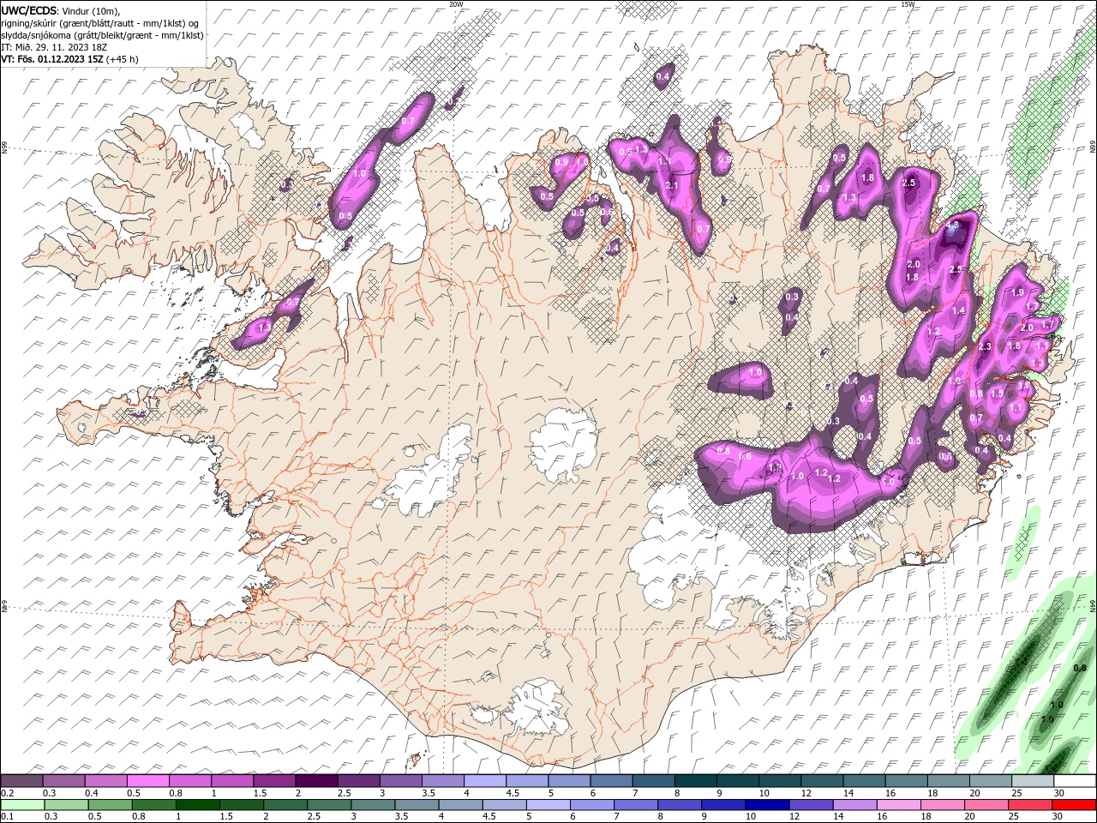This screenshot has height=823, width=1097.
Task: Select the "Vindur (10m)," text in the header
Action: point(91,10)
